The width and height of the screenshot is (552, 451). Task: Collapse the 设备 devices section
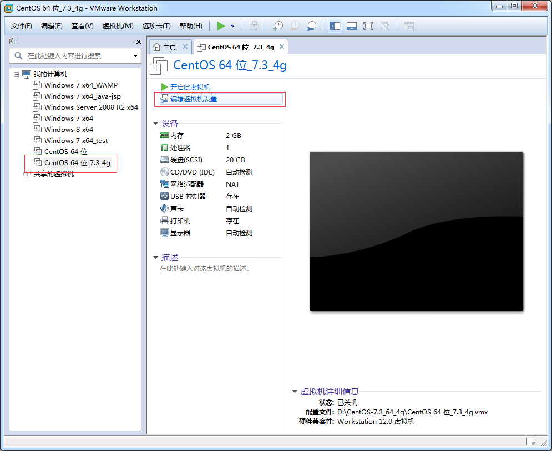pos(155,123)
